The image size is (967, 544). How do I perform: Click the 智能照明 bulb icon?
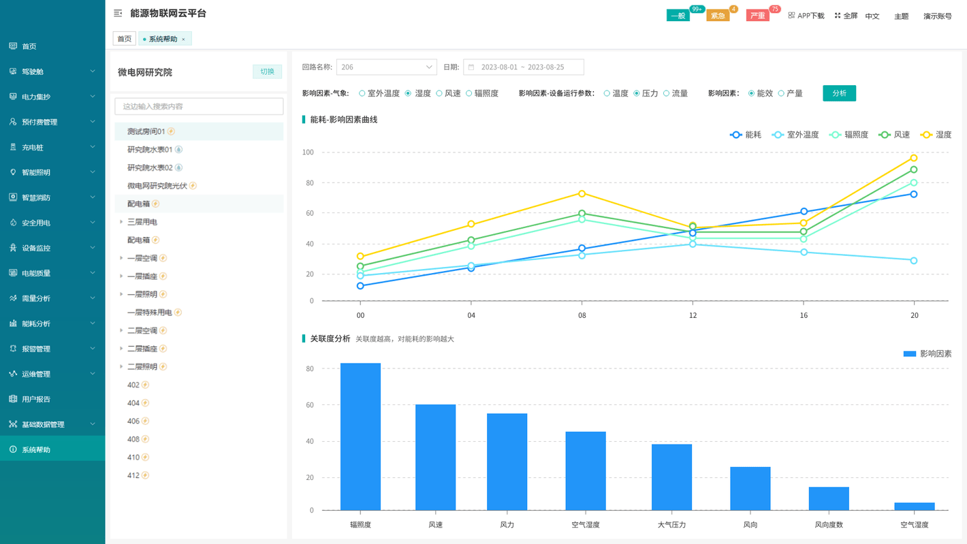13,172
